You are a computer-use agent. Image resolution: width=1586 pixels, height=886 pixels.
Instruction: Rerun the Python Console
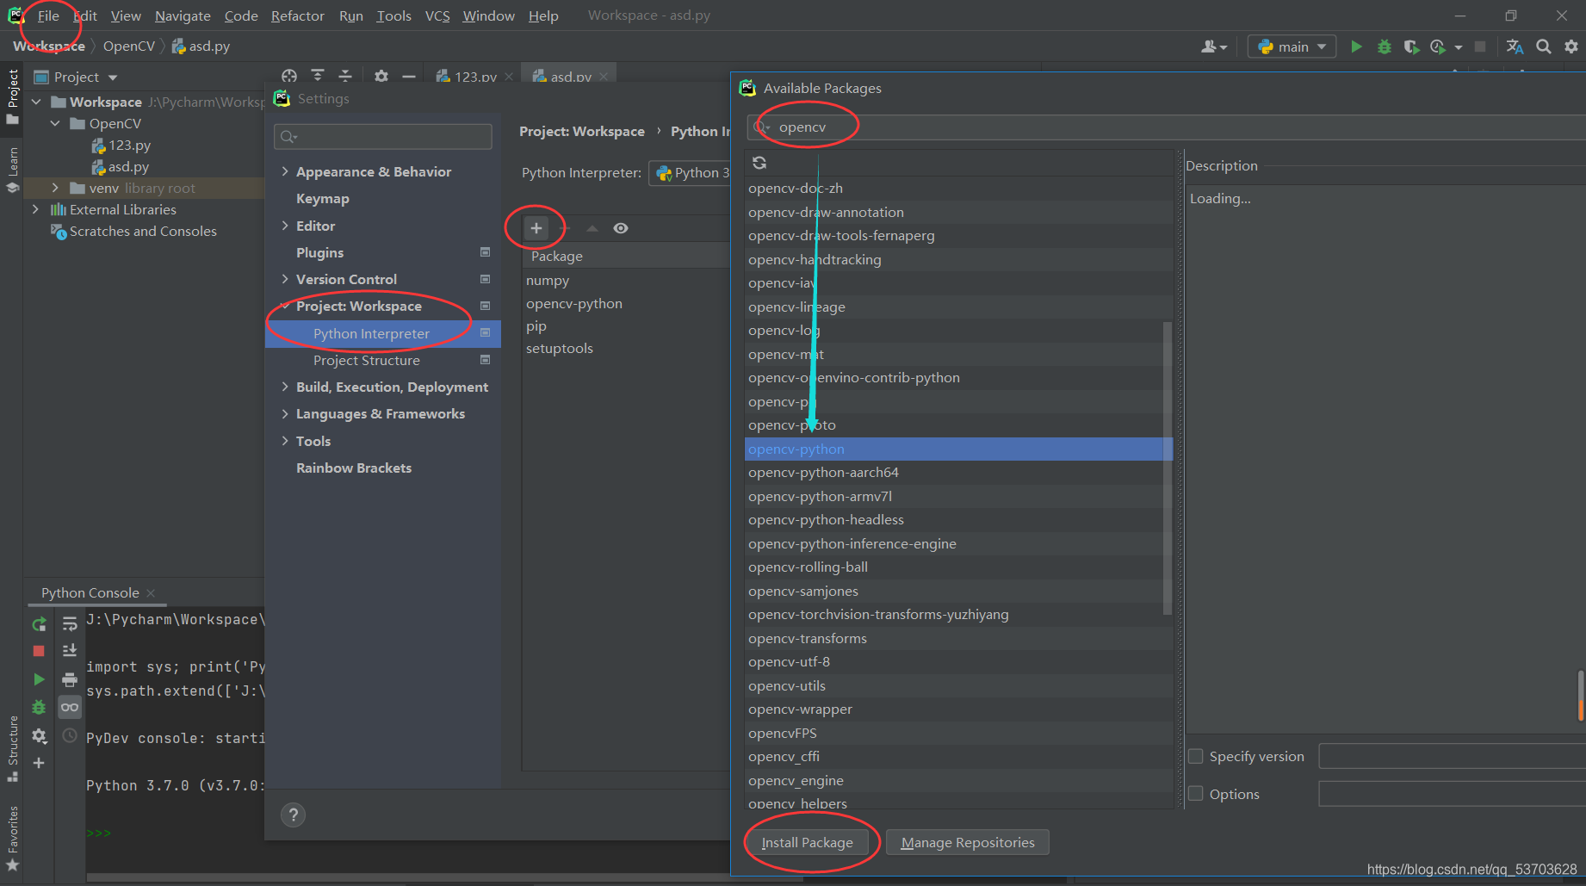coord(39,624)
